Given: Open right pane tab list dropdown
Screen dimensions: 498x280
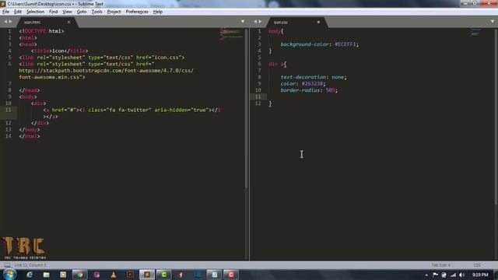Looking at the screenshot, I should (x=493, y=22).
